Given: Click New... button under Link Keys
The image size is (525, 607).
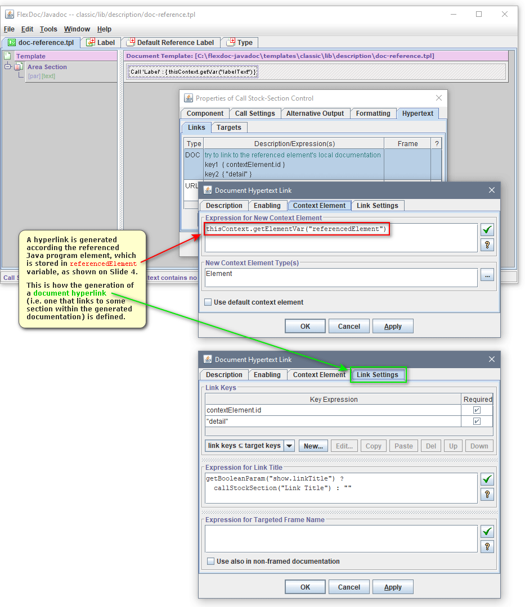Looking at the screenshot, I should [x=313, y=446].
